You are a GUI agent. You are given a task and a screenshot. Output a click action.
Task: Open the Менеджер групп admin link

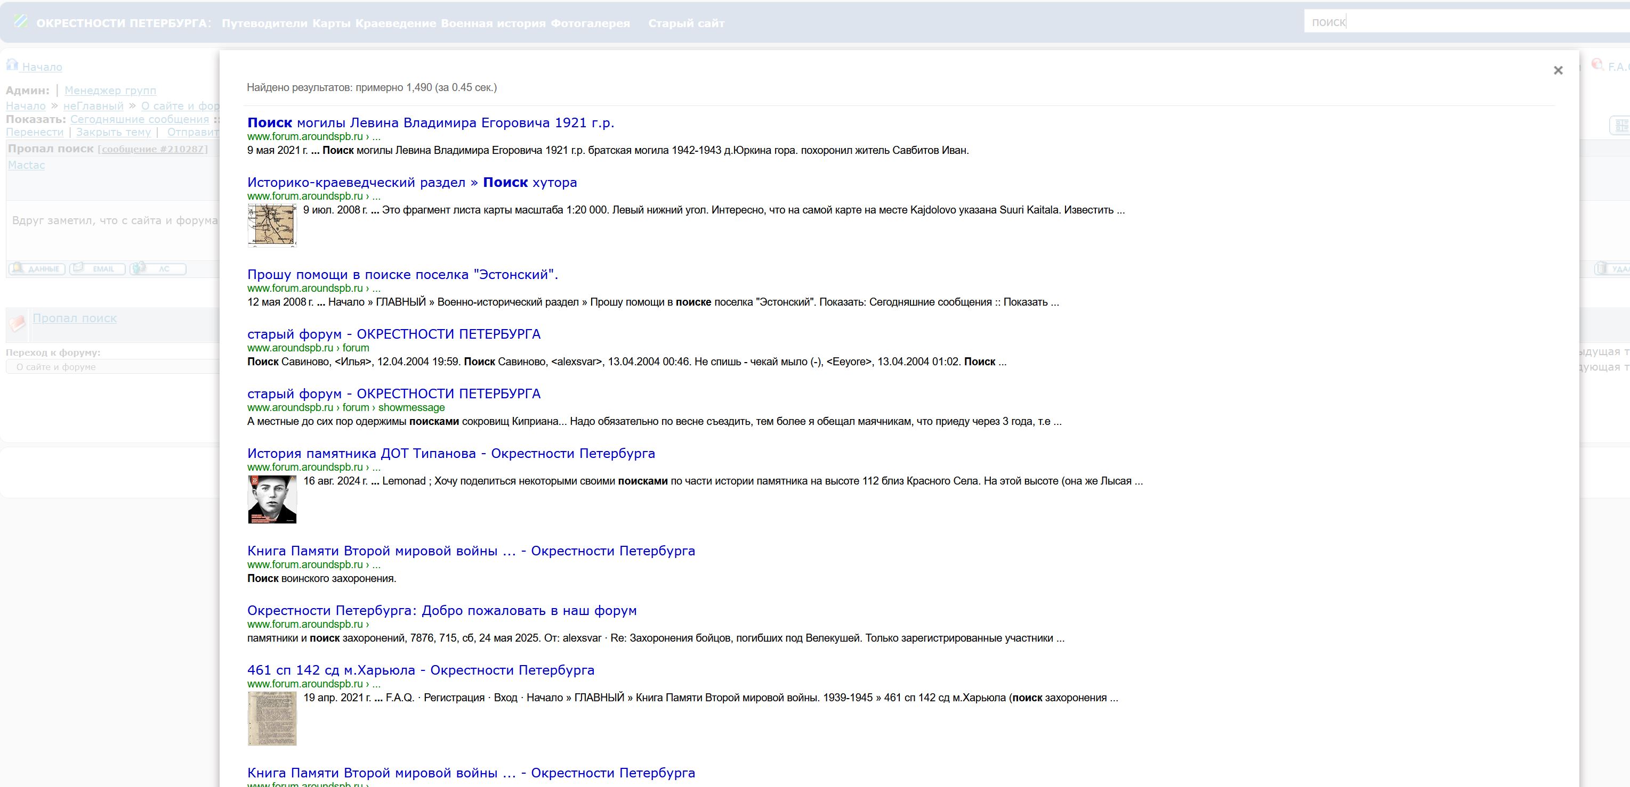(110, 91)
